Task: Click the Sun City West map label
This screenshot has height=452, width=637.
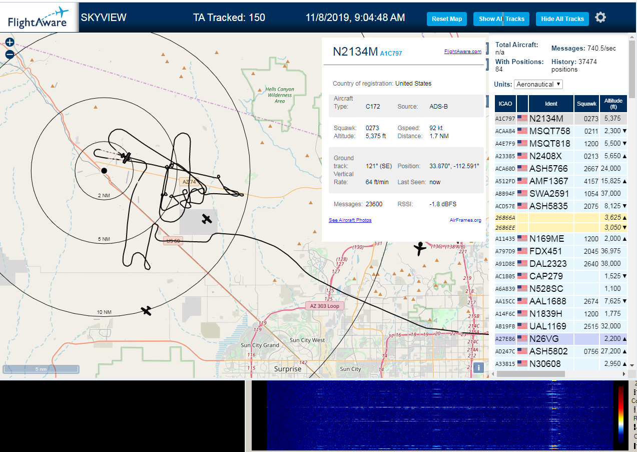Action: [x=307, y=340]
